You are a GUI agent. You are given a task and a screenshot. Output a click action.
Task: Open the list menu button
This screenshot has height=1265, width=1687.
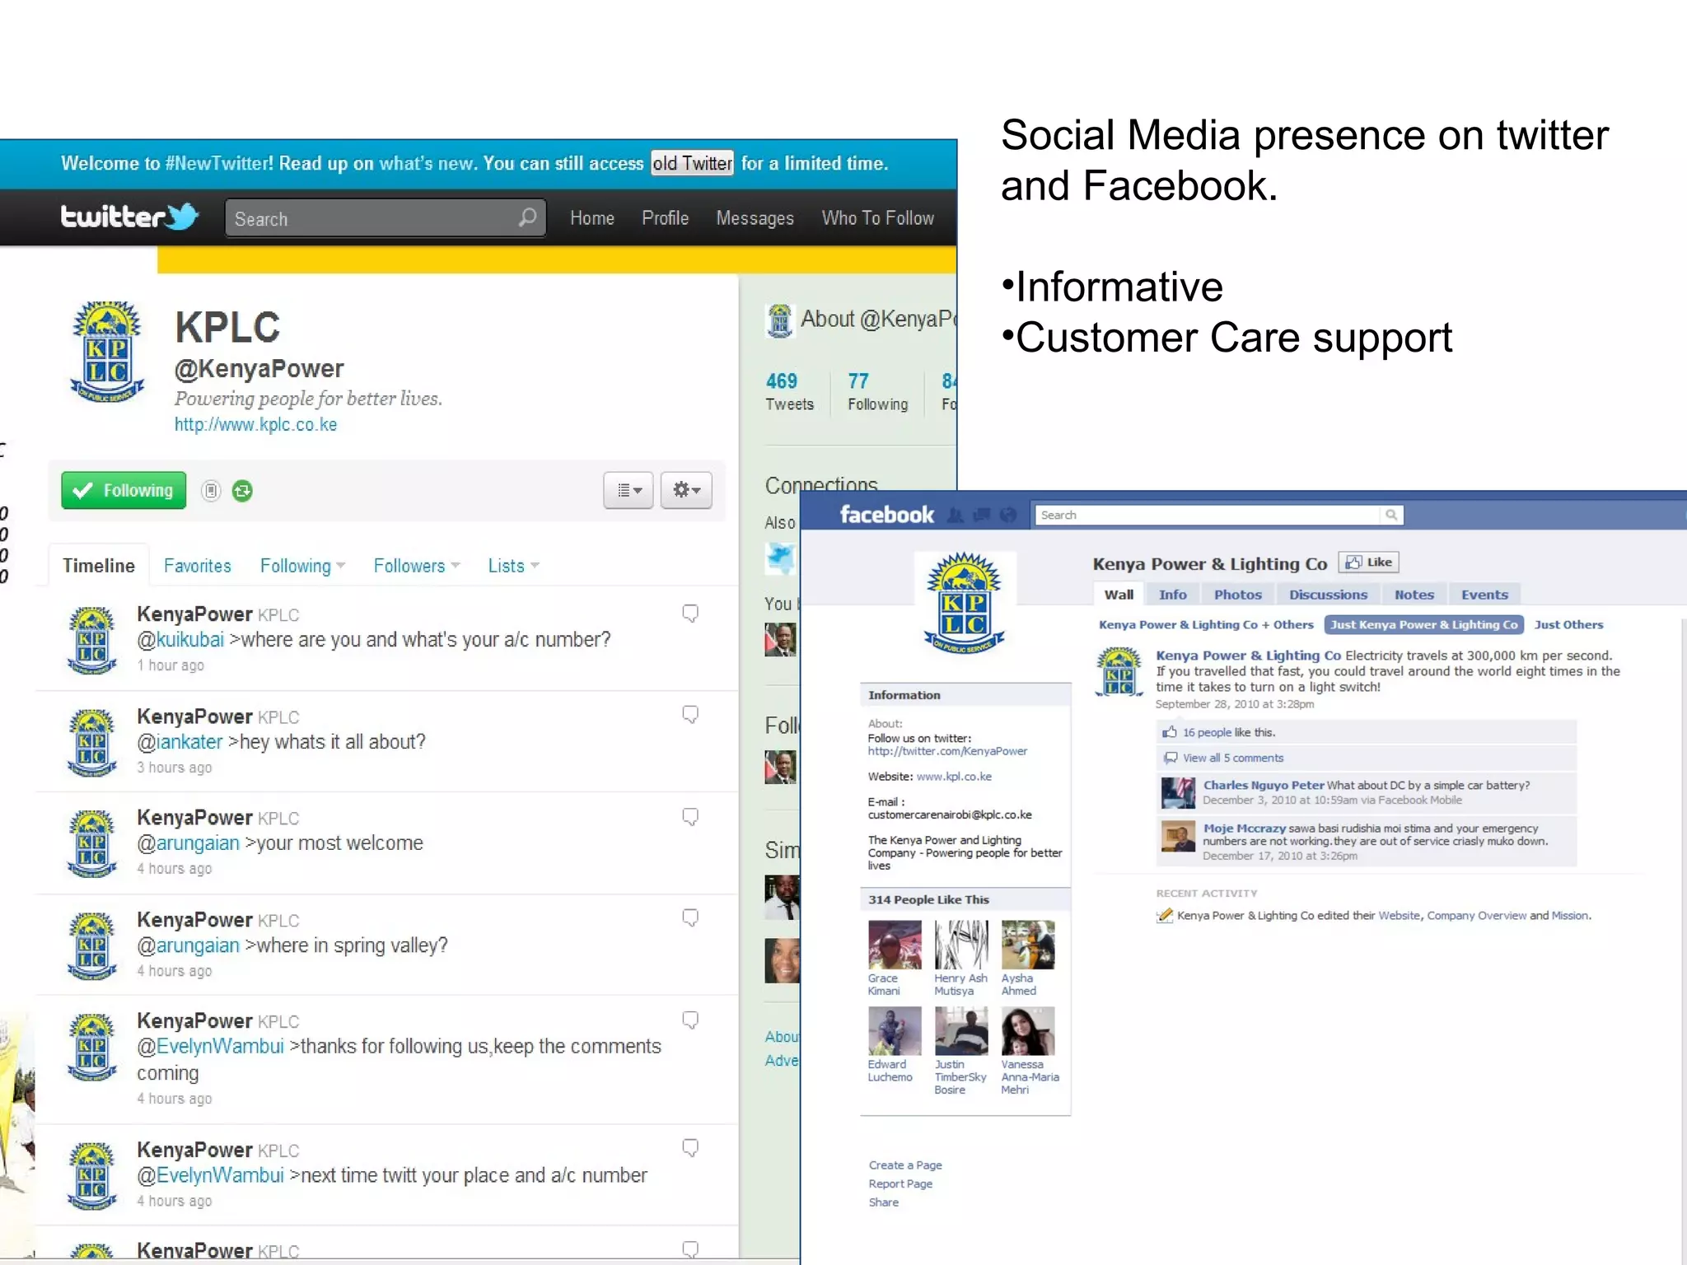629,490
